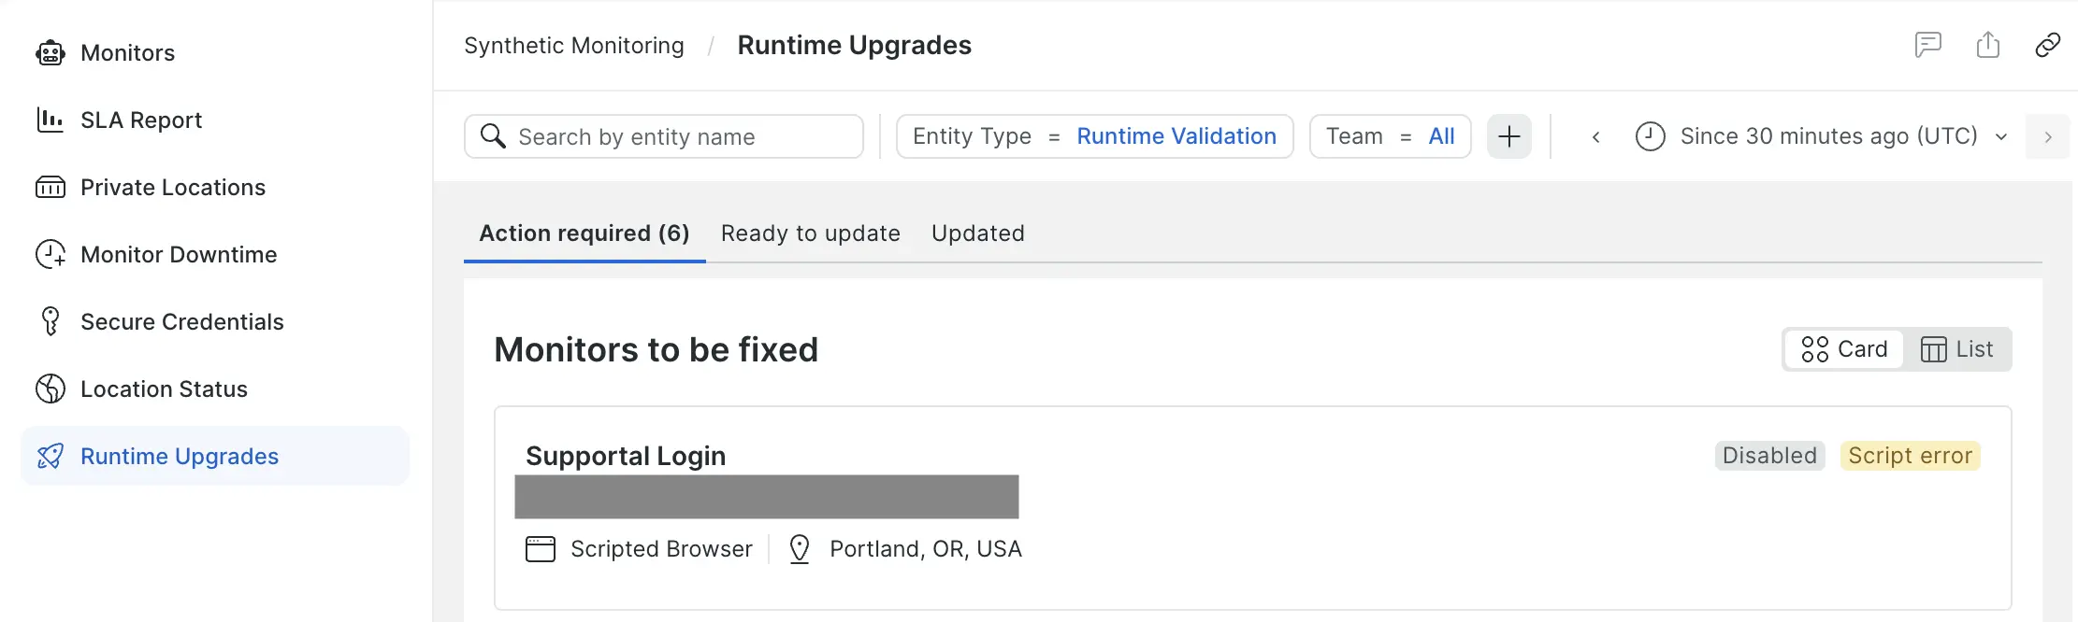The width and height of the screenshot is (2078, 622).
Task: Open the Entity Type filter dropdown
Action: coord(1094,136)
